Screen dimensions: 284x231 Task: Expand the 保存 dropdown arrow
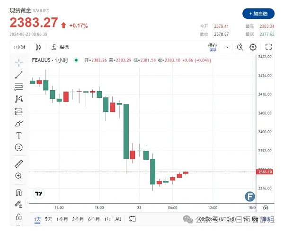227,47
